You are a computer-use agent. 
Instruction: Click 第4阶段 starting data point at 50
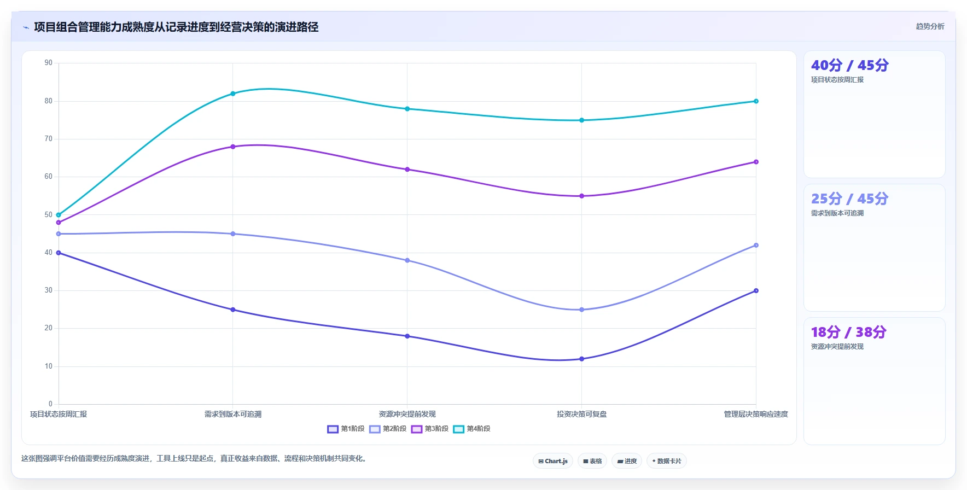59,215
